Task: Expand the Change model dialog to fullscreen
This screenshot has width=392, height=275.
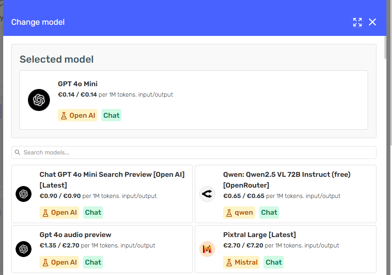Action: point(357,22)
